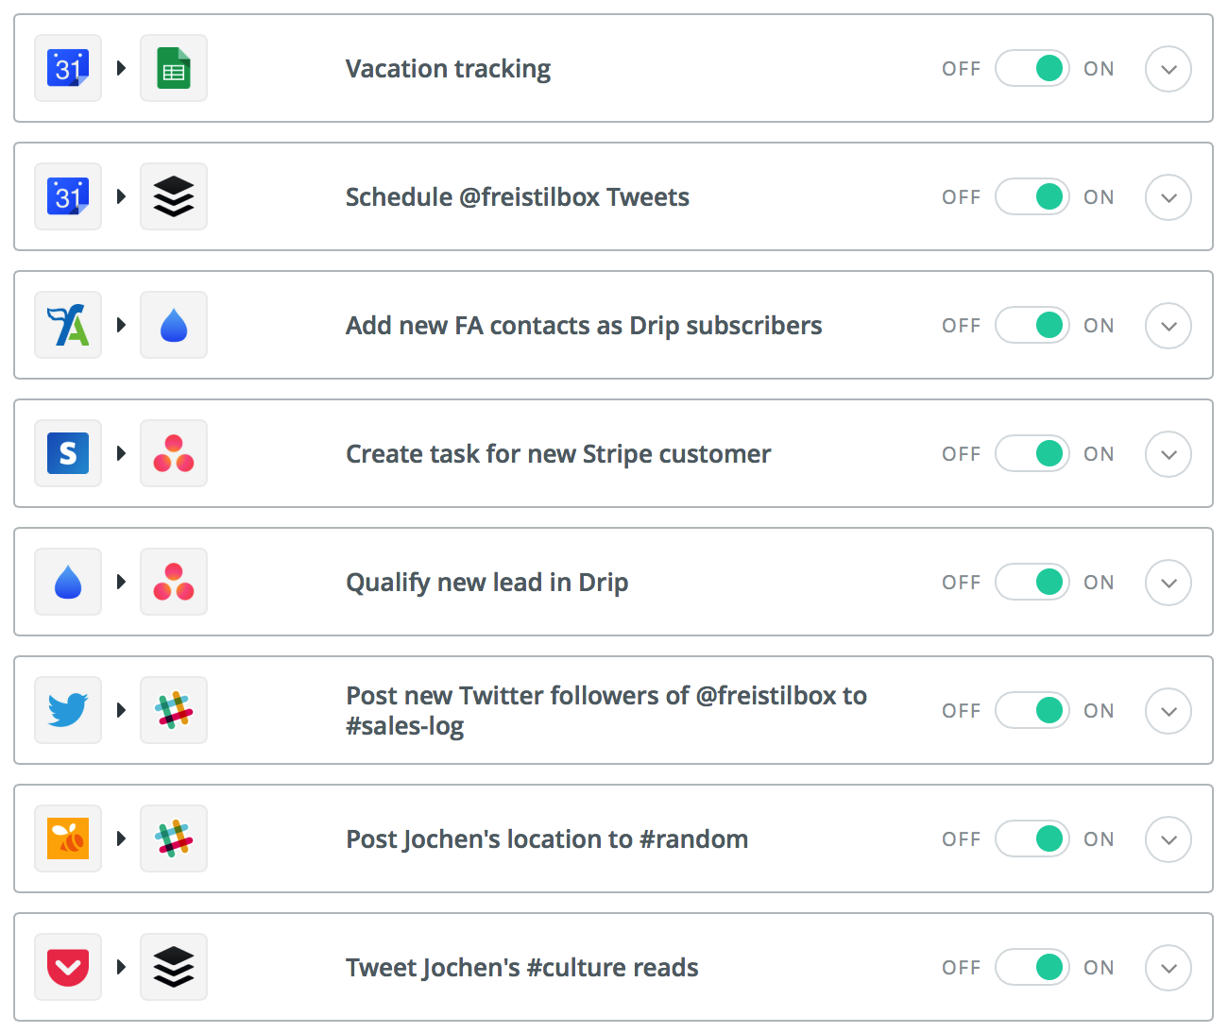Click Slack icon in Post Jochen's location row
This screenshot has width=1228, height=1033.
coord(174,838)
